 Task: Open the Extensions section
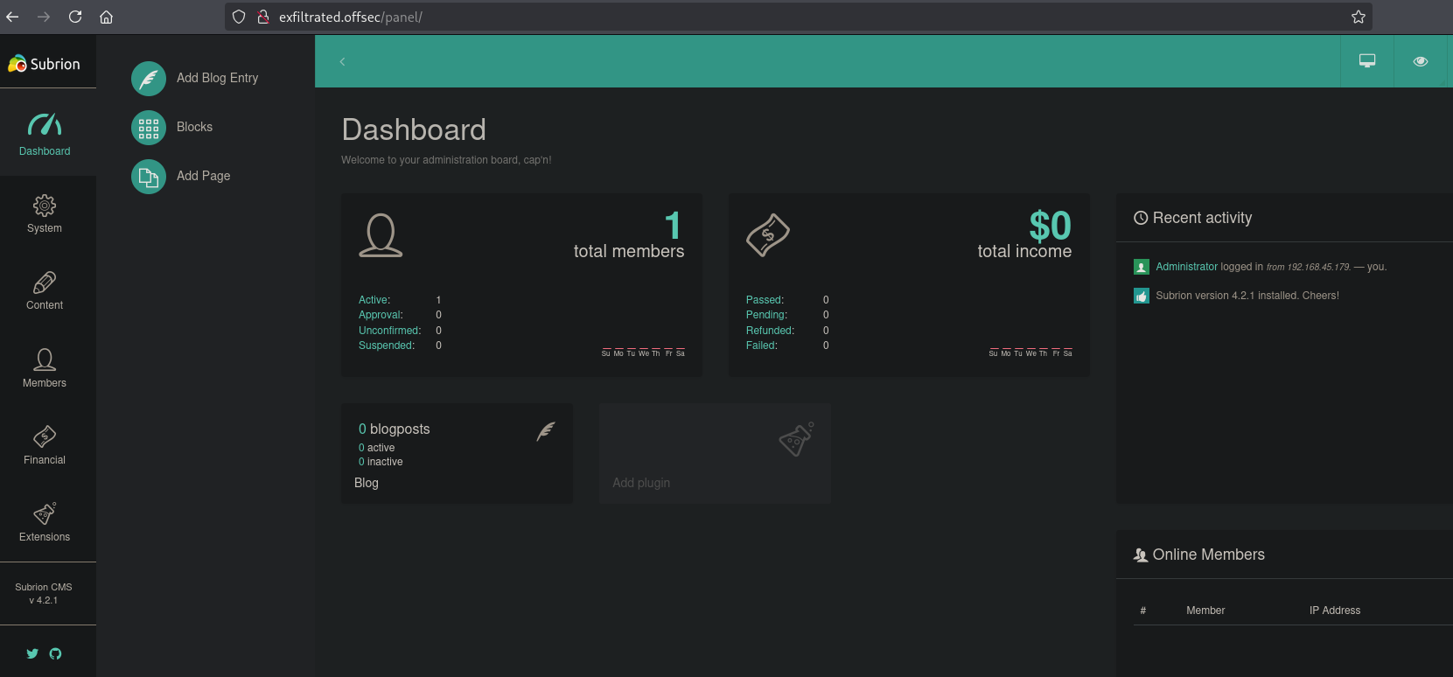(45, 522)
